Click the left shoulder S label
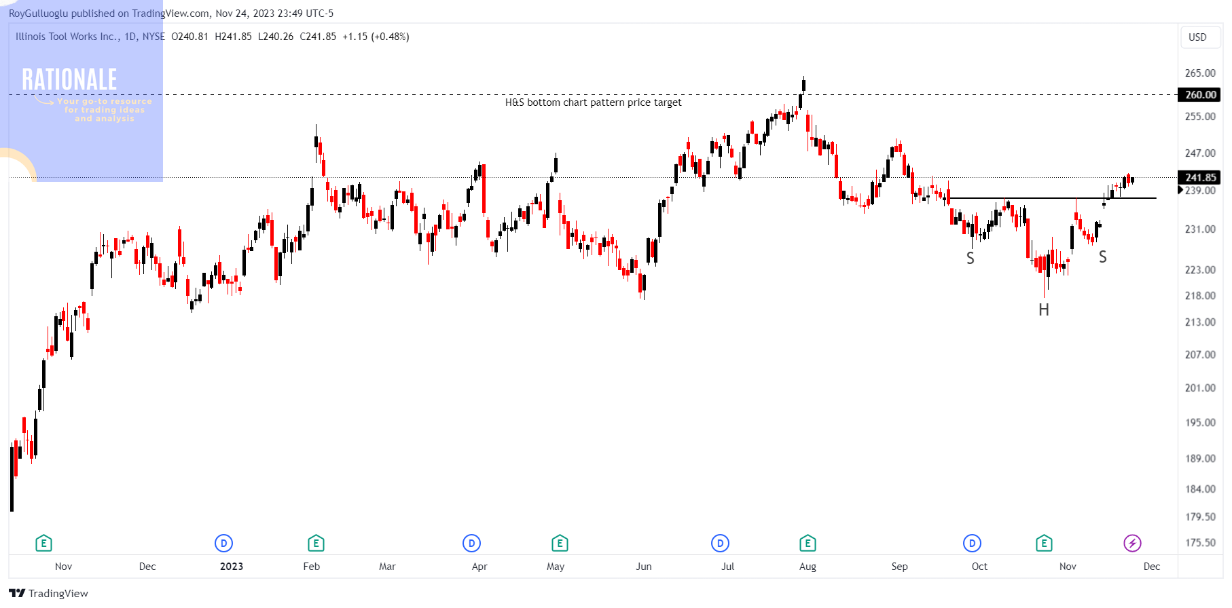 pos(971,259)
